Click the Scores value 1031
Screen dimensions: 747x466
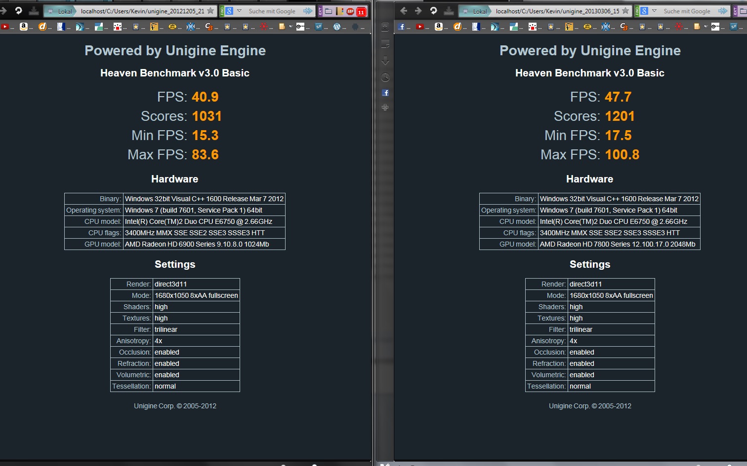pos(207,116)
